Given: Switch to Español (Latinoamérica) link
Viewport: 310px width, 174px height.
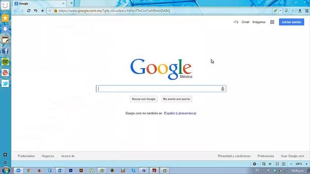Looking at the screenshot, I should [180, 113].
